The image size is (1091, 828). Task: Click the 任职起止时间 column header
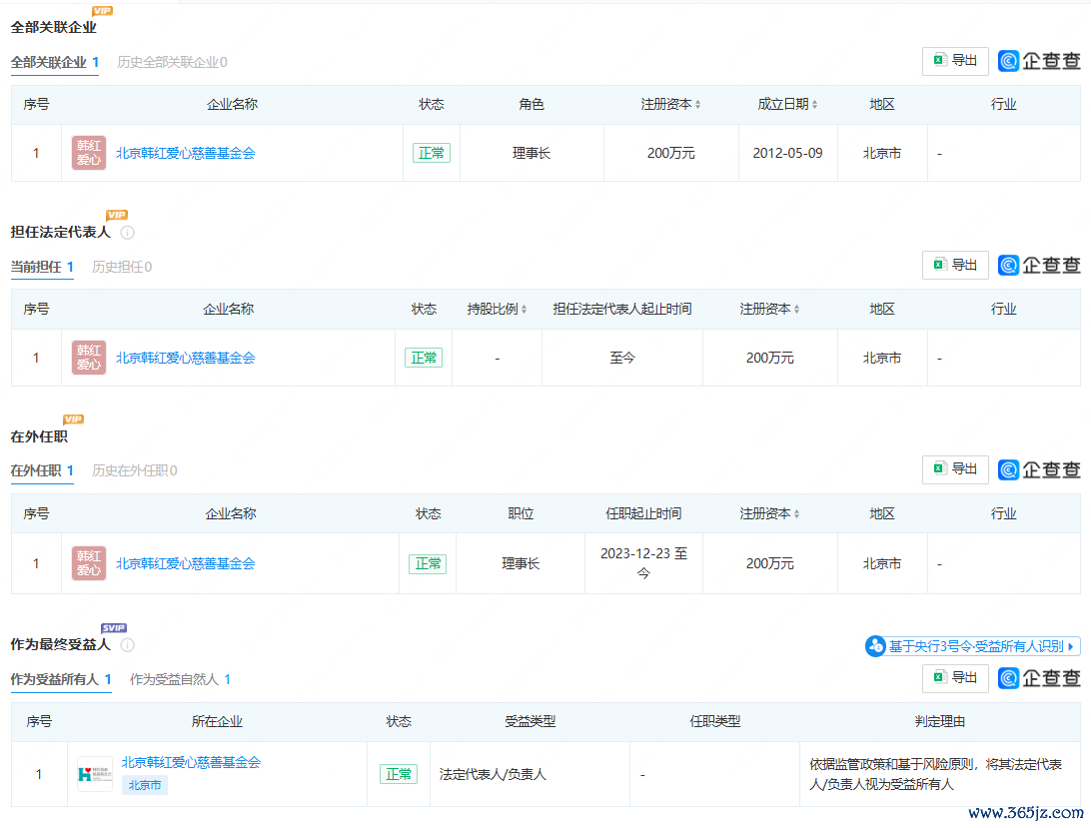pyautogui.click(x=643, y=513)
